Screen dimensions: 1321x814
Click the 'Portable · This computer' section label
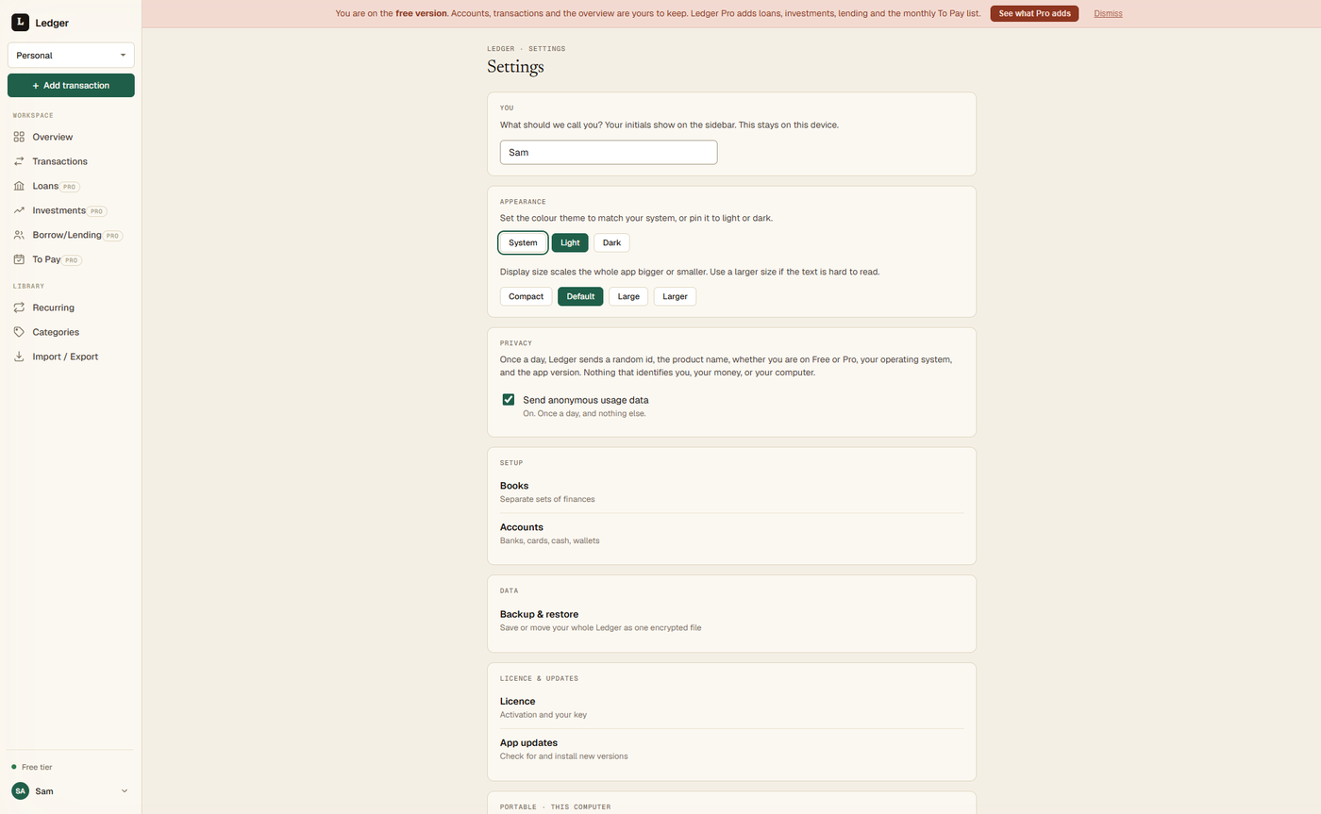[x=556, y=806]
